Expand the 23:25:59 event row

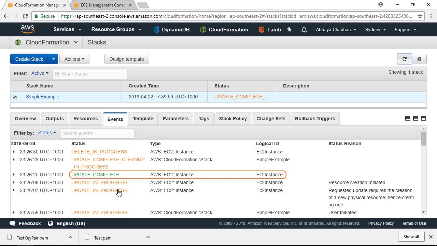click(x=14, y=213)
